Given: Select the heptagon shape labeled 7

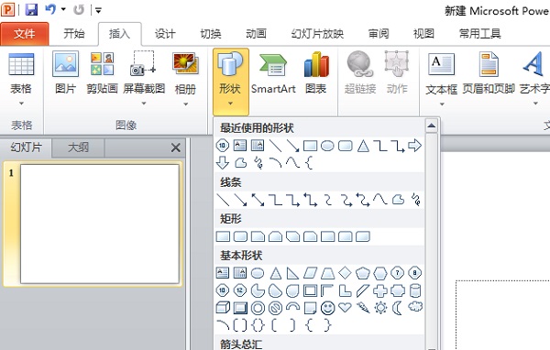Looking at the screenshot, I should pyautogui.click(x=398, y=273).
